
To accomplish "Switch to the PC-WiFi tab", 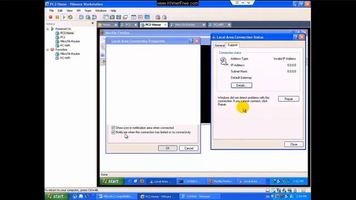I will pos(218,24).
